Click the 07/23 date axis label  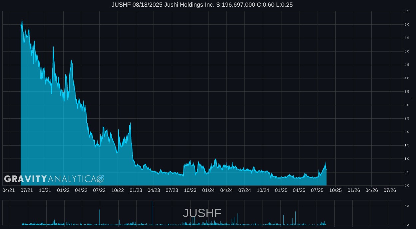[172, 190]
